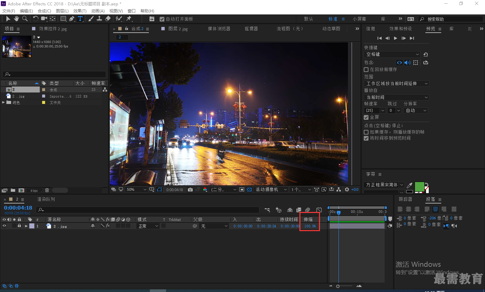Reset preview shortcut settings icon
The width and height of the screenshot is (485, 292).
point(426,54)
